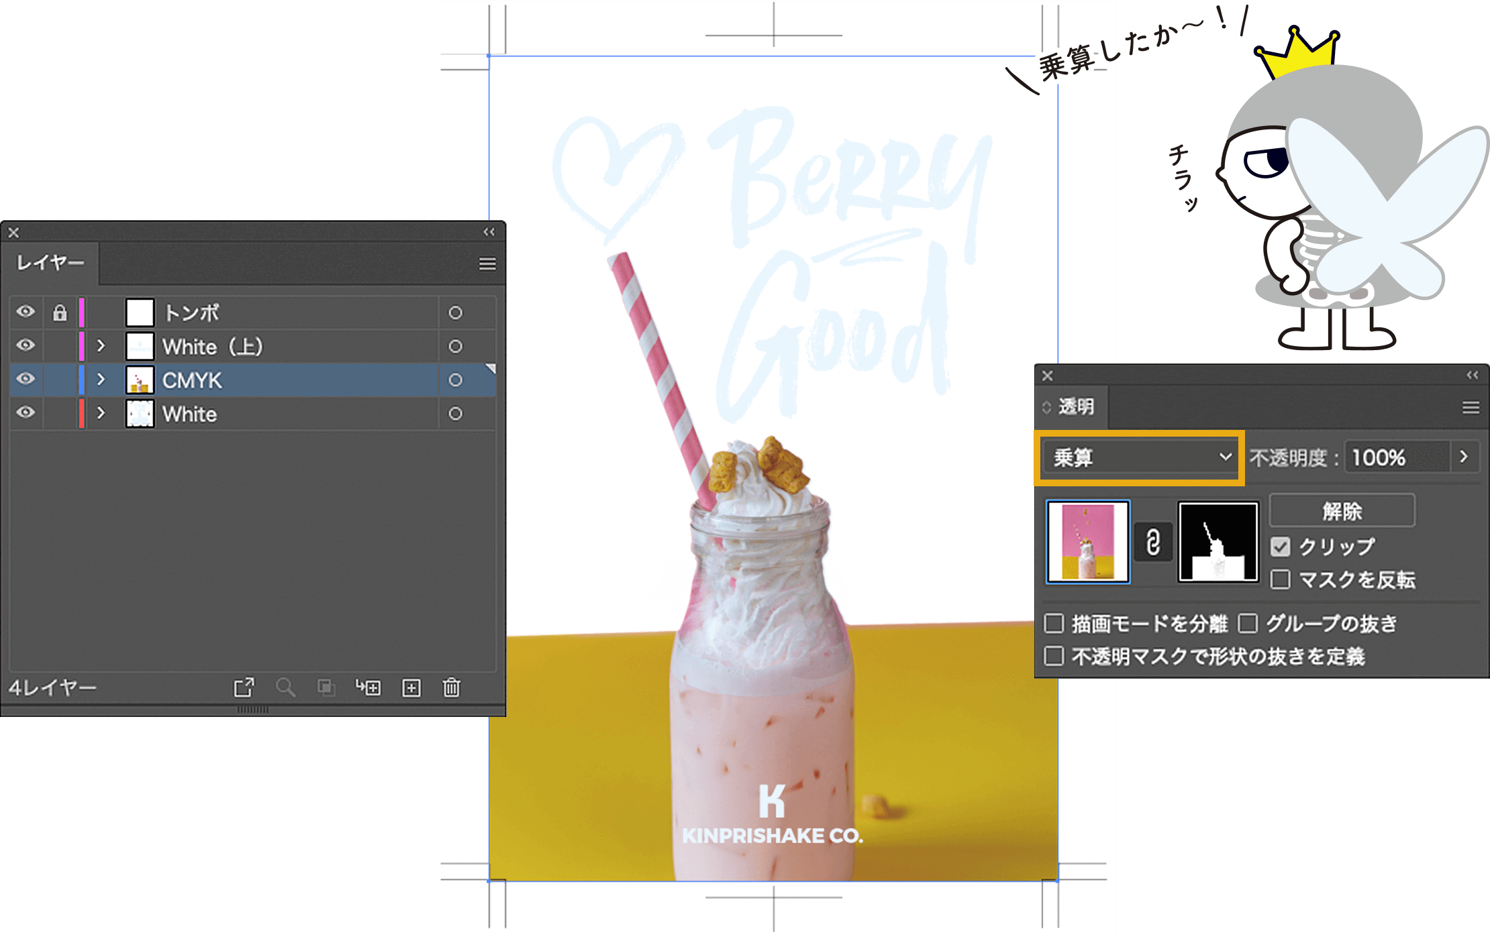Open the opacity slider arrow next to 100%

pyautogui.click(x=1464, y=457)
